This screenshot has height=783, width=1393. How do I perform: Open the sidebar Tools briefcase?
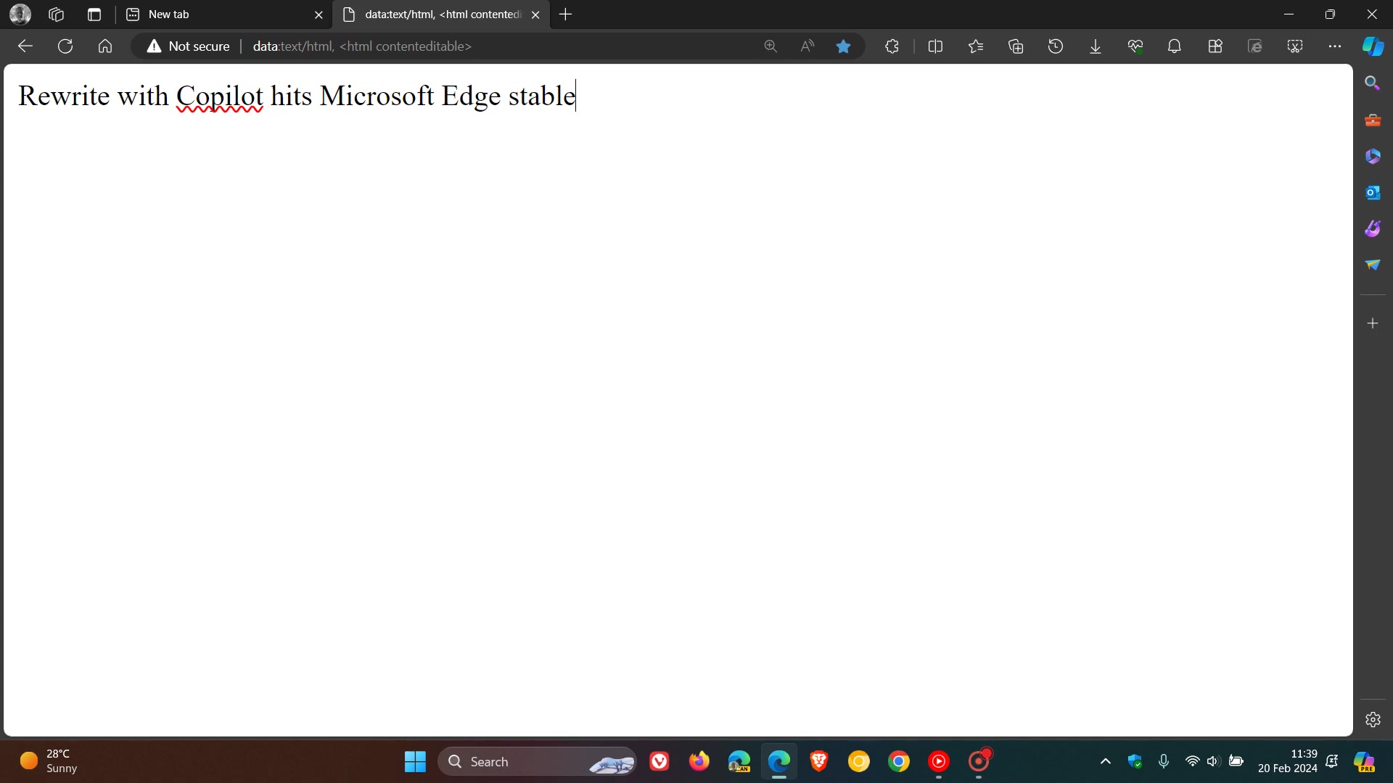pyautogui.click(x=1373, y=120)
